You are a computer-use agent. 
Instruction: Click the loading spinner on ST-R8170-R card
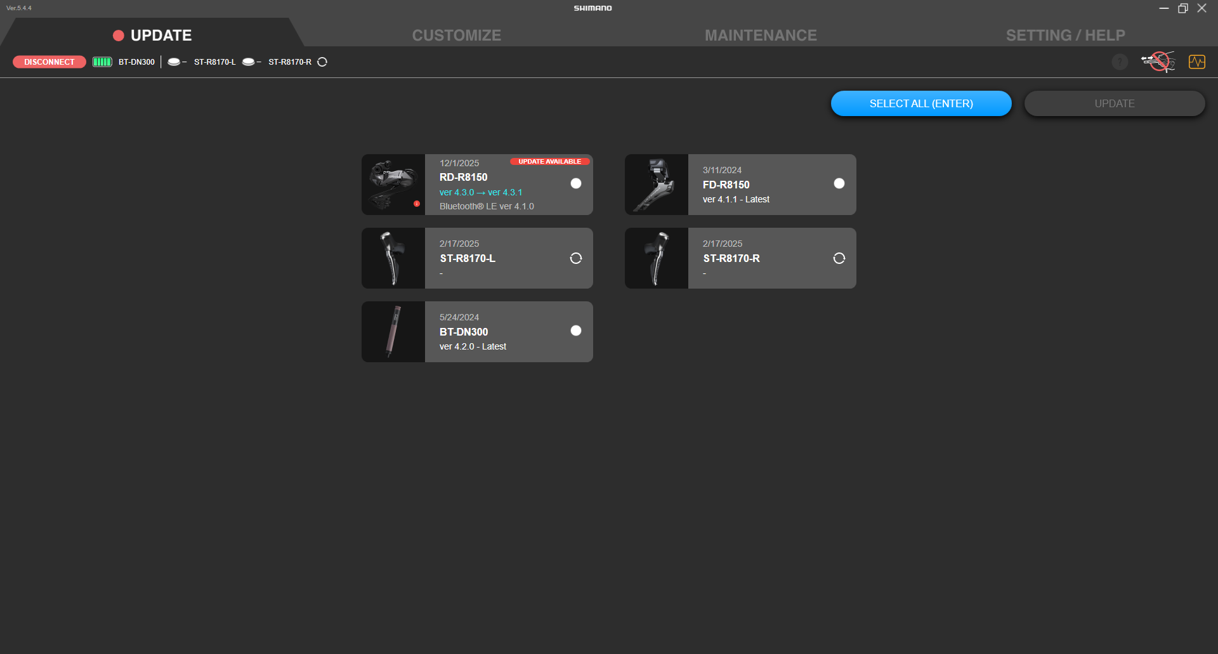tap(839, 258)
